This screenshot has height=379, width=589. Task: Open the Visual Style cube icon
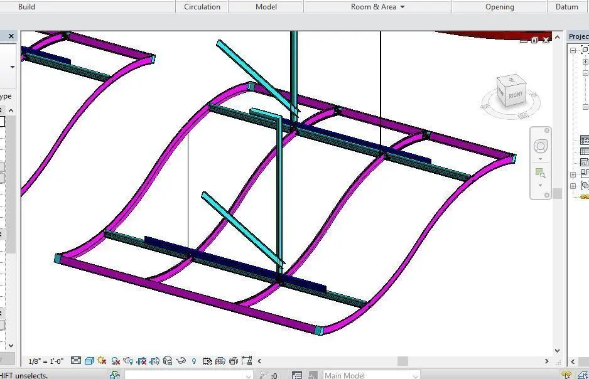click(x=89, y=361)
